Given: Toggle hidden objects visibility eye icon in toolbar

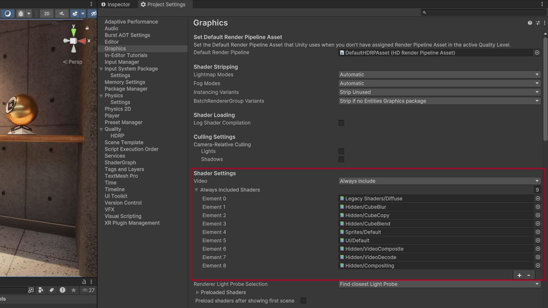Looking at the screenshot, I should 93,13.
